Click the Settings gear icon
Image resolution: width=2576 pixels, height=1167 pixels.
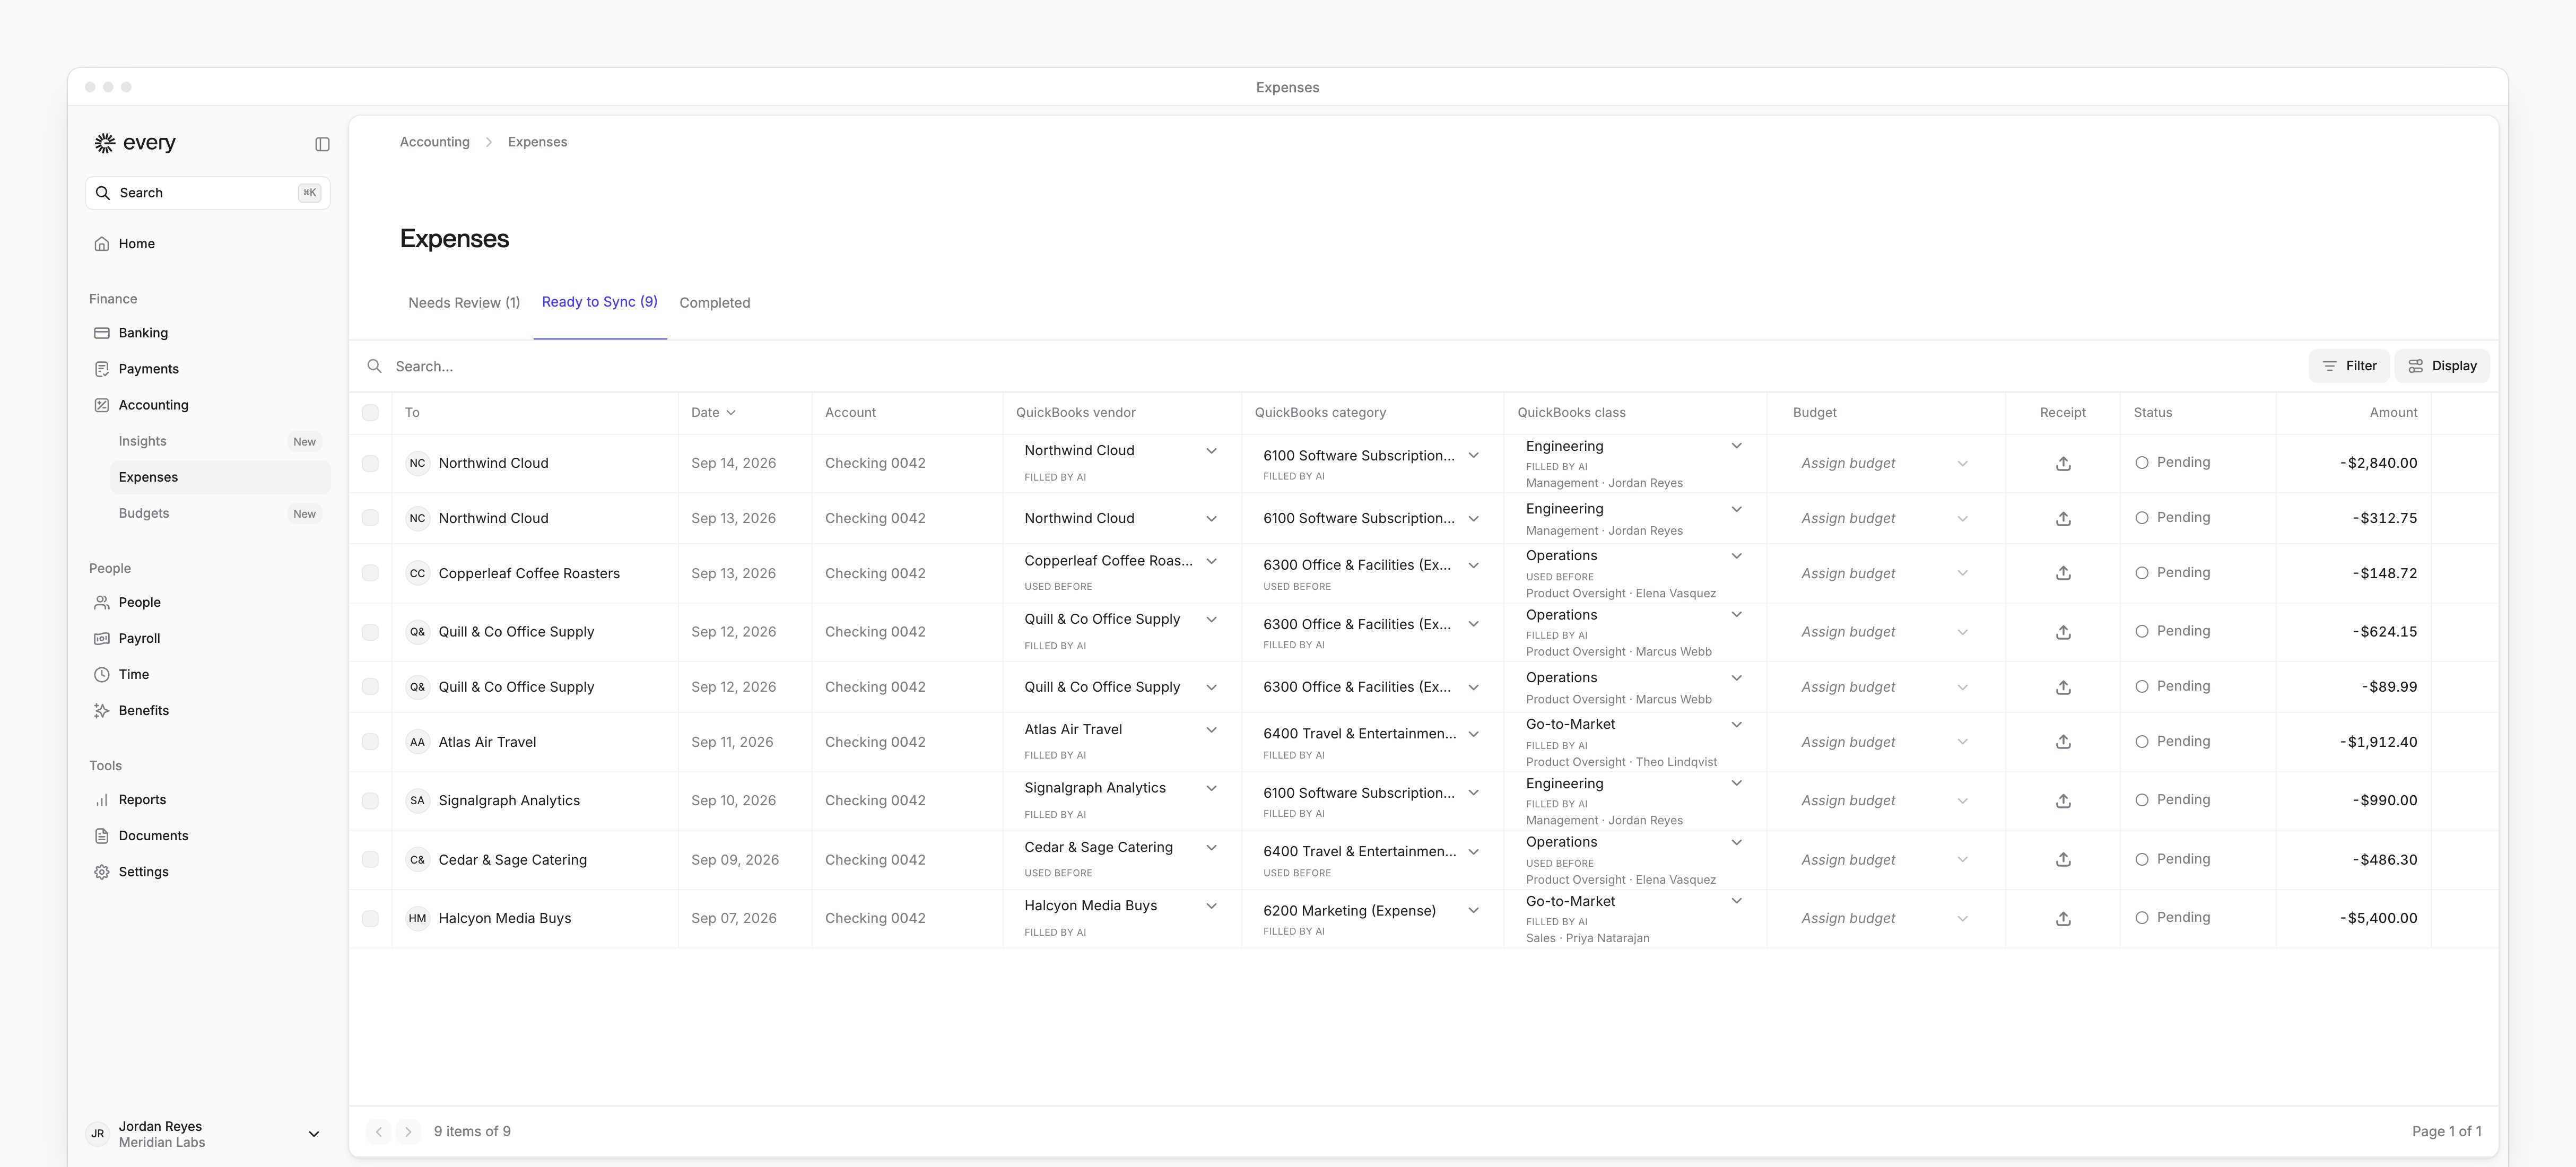pyautogui.click(x=102, y=871)
